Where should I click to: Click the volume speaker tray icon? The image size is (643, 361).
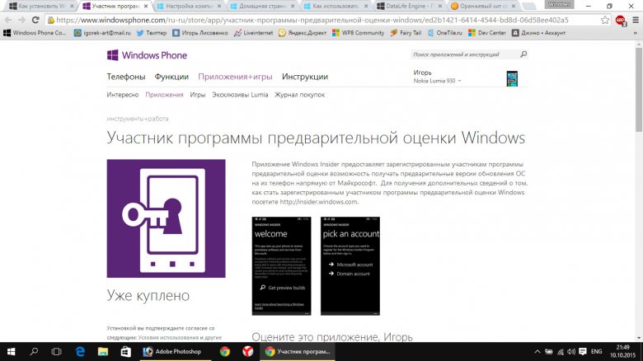(571, 352)
